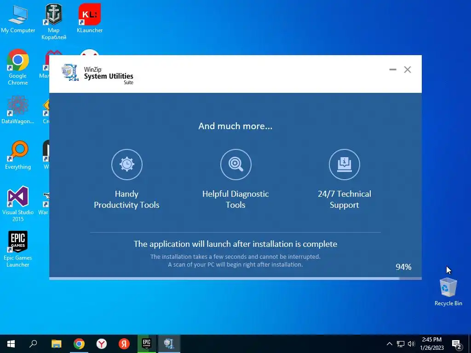Image resolution: width=471 pixels, height=353 pixels.
Task: Open the Windows Start menu
Action: [11, 344]
